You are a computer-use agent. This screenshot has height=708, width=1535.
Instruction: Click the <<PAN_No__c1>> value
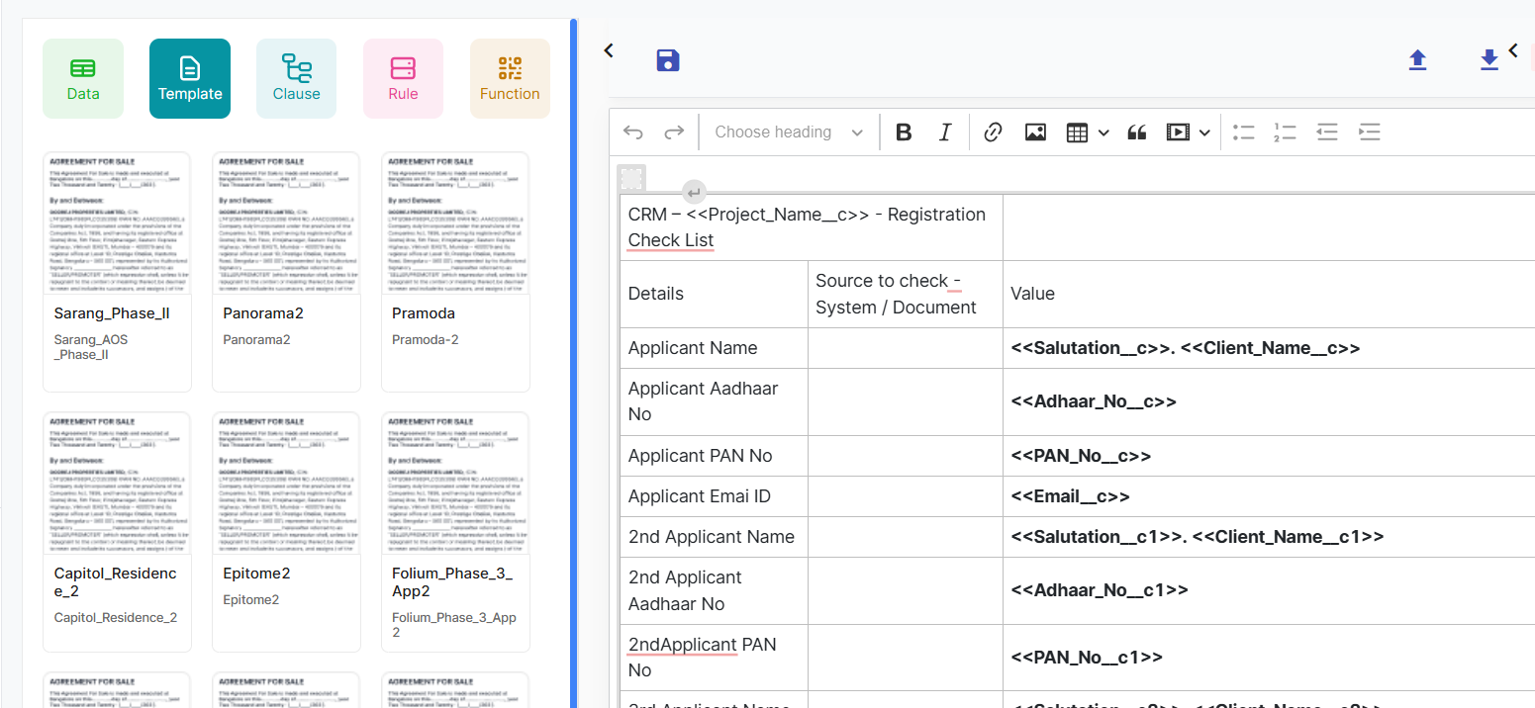point(1087,658)
